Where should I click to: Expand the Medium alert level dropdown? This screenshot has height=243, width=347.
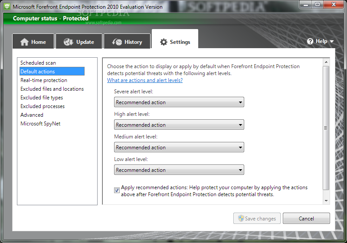(179, 147)
